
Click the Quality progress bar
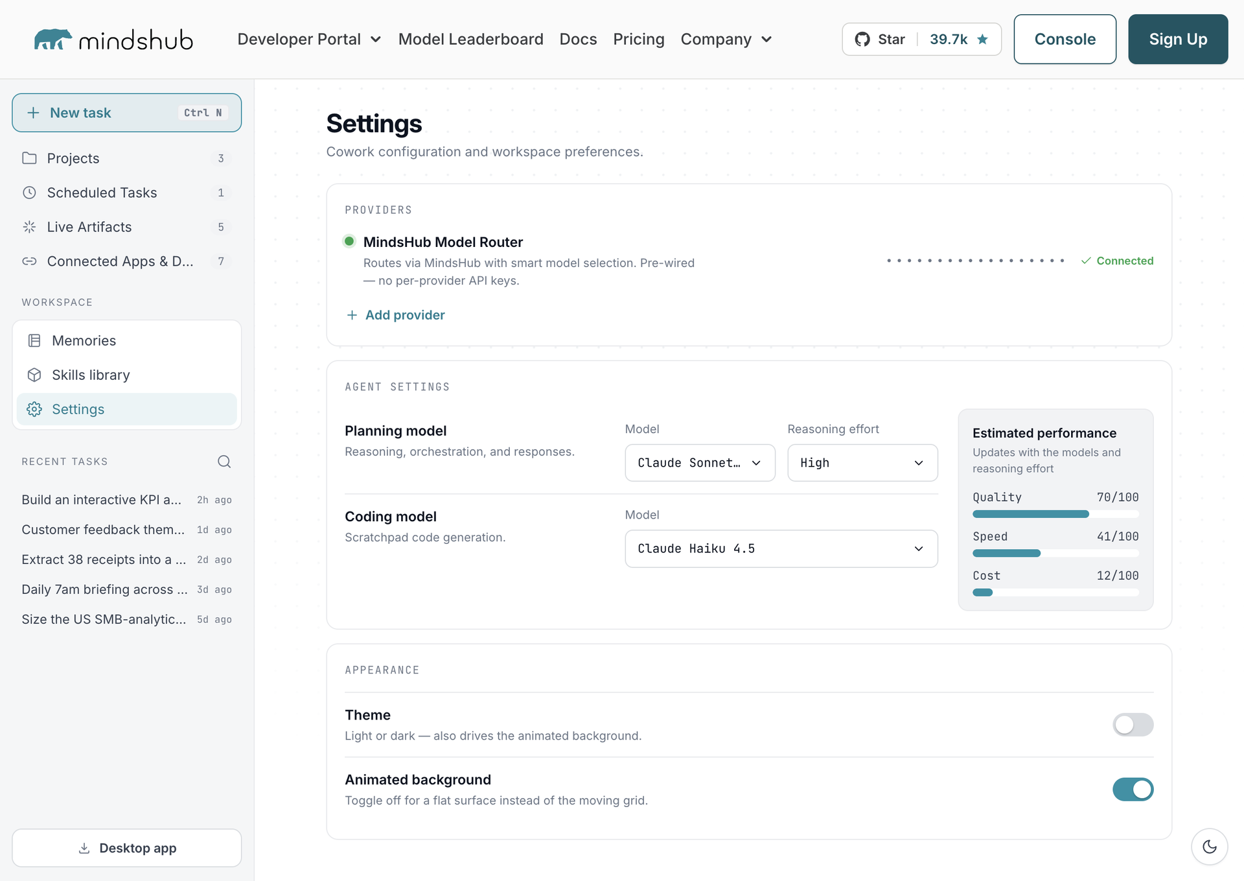click(x=1055, y=514)
